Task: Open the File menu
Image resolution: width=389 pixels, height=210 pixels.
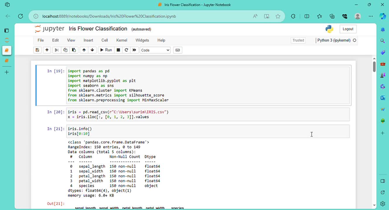Action: point(41,40)
